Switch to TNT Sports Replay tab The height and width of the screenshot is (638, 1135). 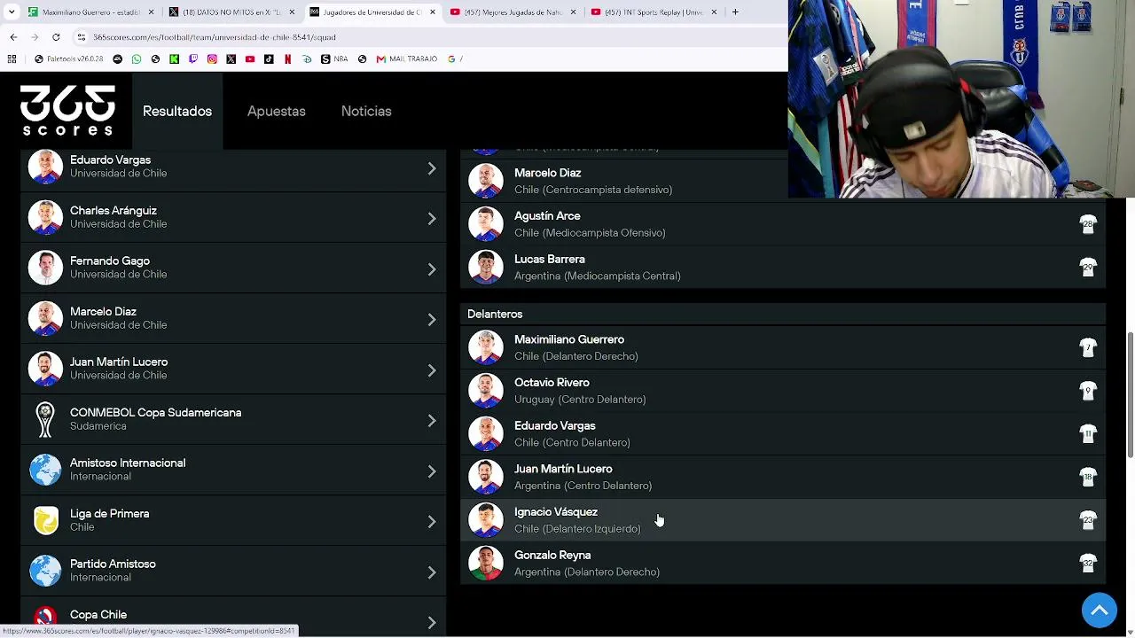(654, 12)
